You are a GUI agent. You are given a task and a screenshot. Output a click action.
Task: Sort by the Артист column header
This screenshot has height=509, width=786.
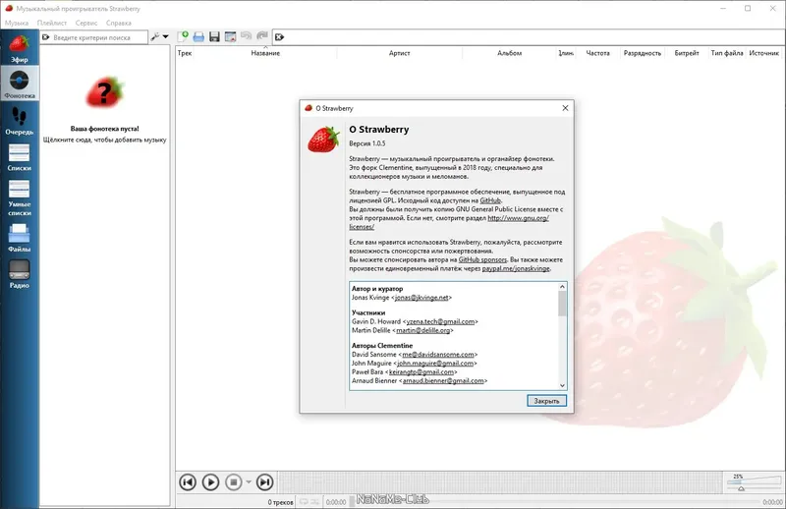[x=399, y=53]
